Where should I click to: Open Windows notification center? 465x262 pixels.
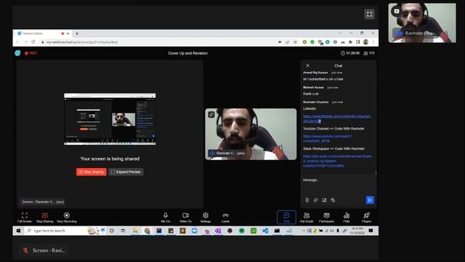coord(371,231)
